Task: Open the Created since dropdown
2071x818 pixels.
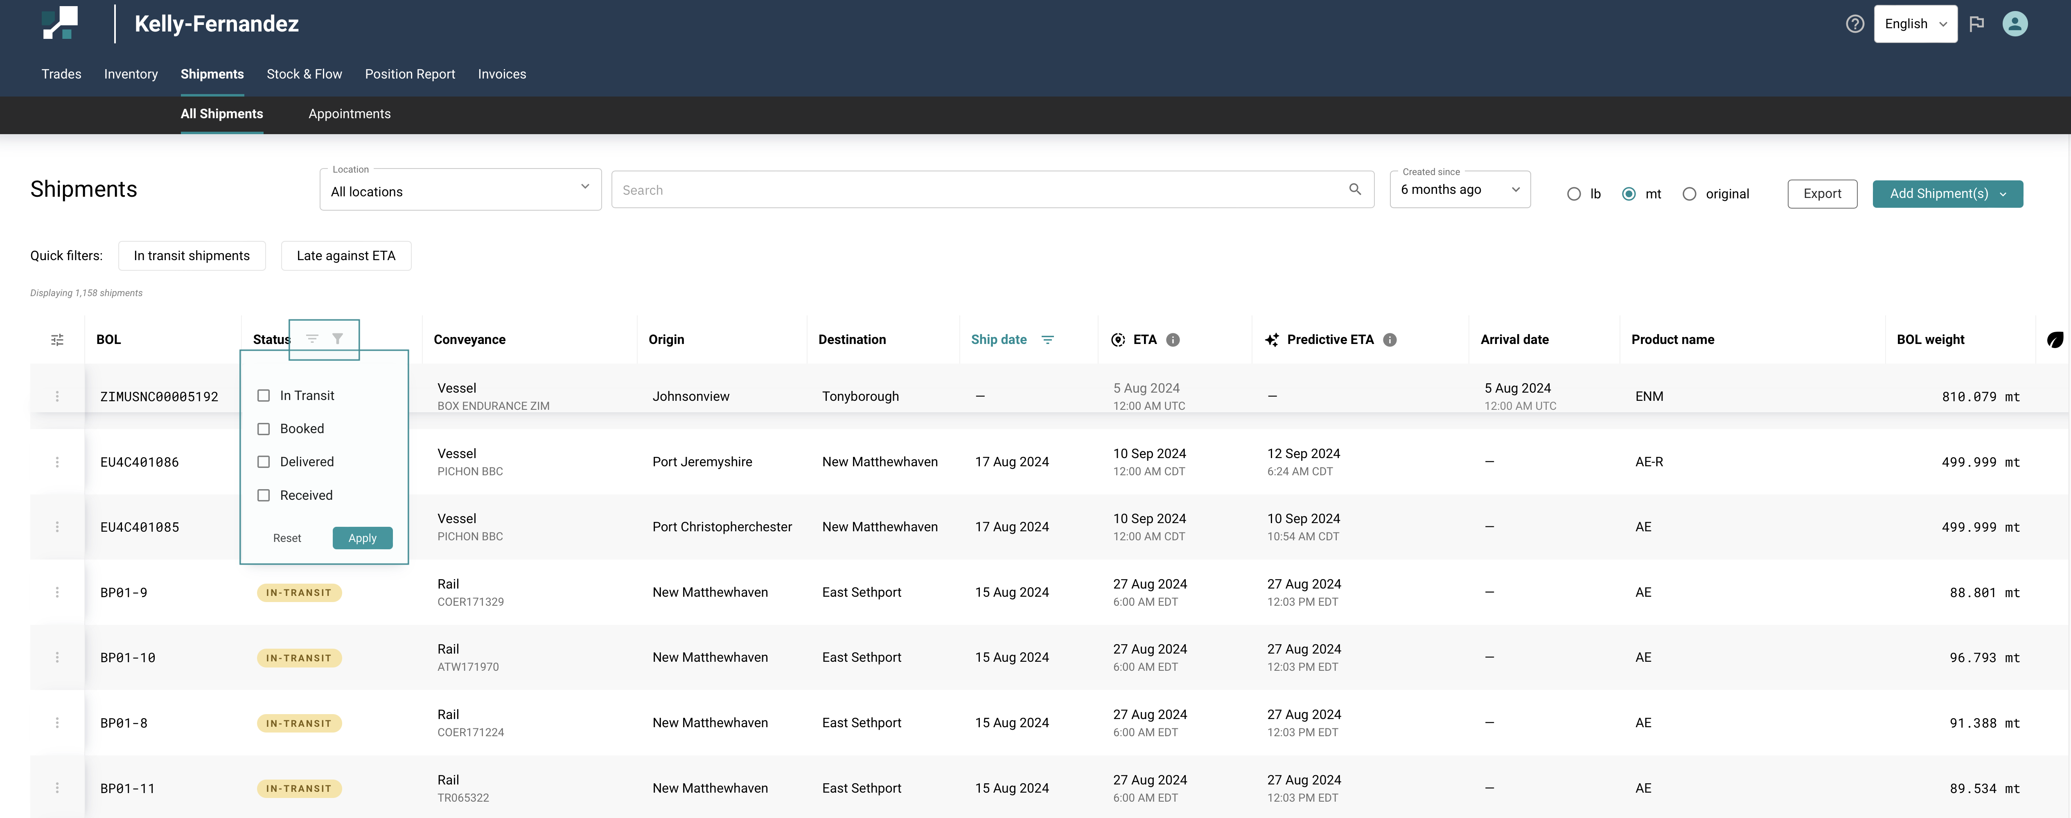Action: click(x=1459, y=190)
